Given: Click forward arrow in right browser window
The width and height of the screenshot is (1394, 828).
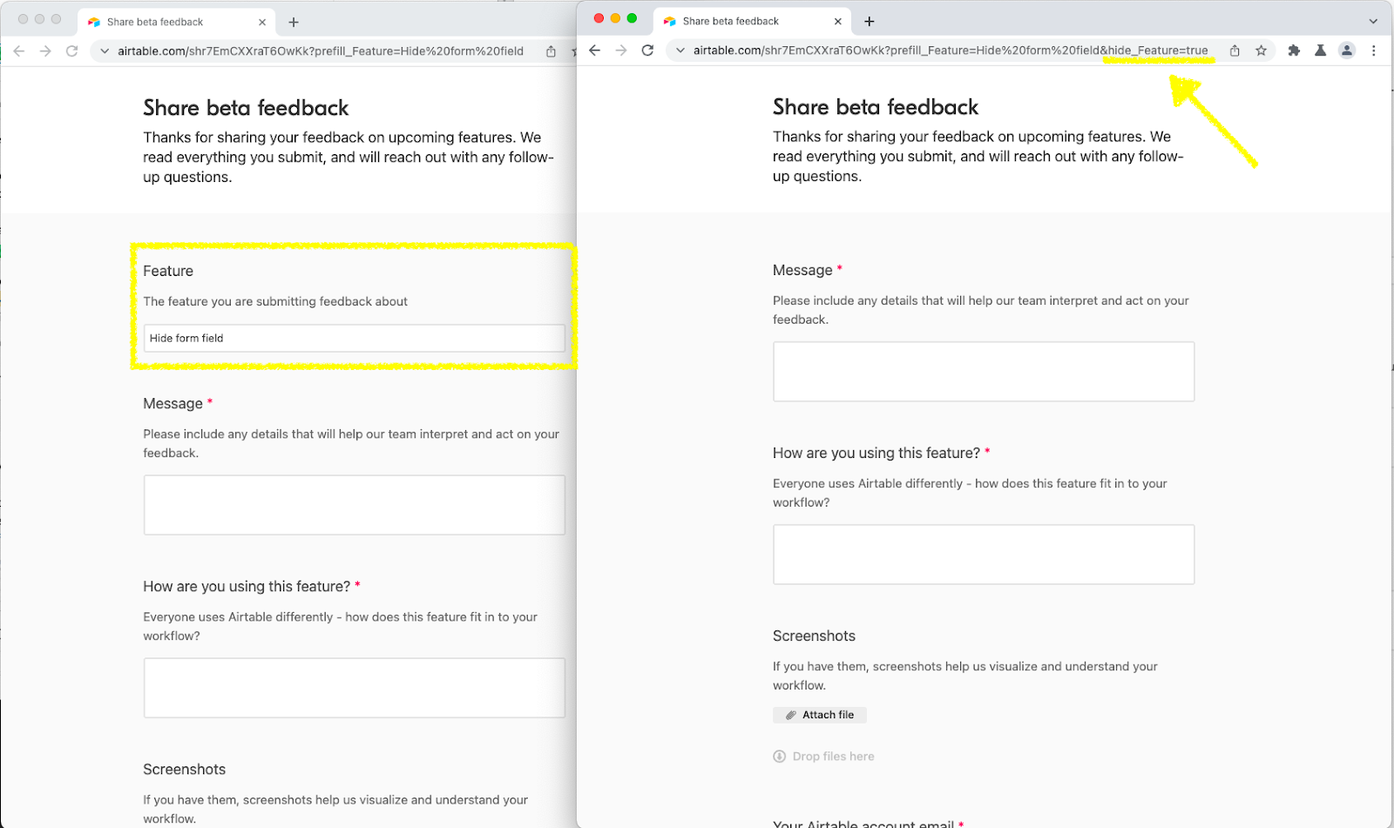Looking at the screenshot, I should [621, 50].
